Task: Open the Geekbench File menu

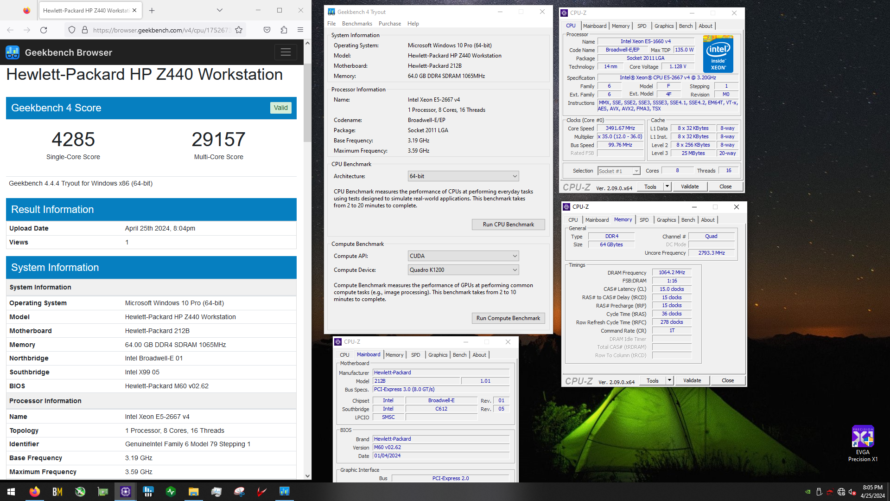Action: tap(331, 24)
